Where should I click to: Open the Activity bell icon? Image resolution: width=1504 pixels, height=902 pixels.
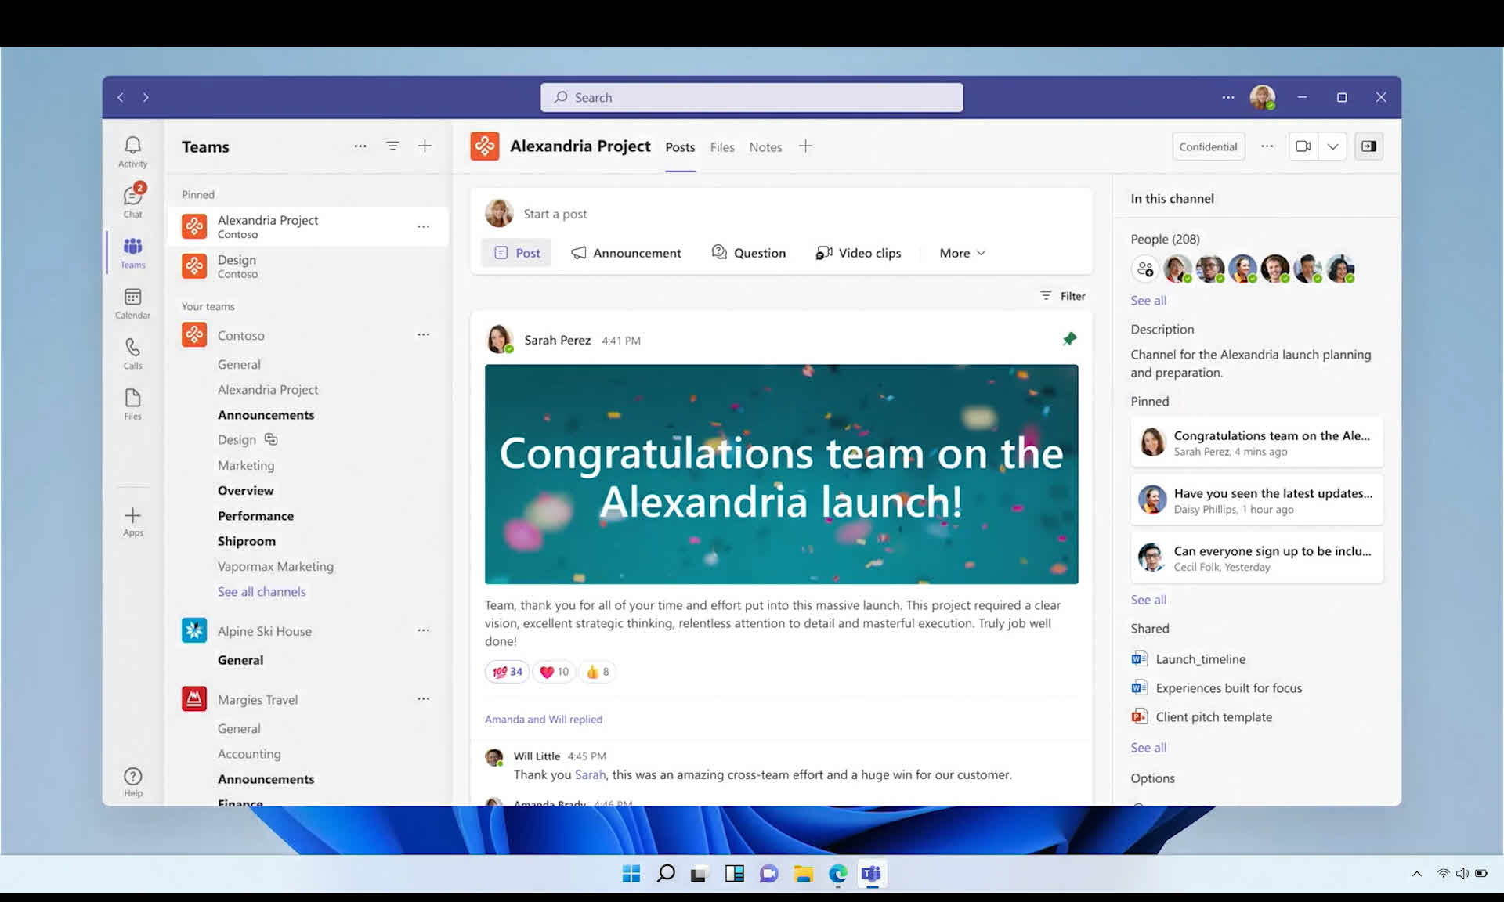pyautogui.click(x=132, y=151)
